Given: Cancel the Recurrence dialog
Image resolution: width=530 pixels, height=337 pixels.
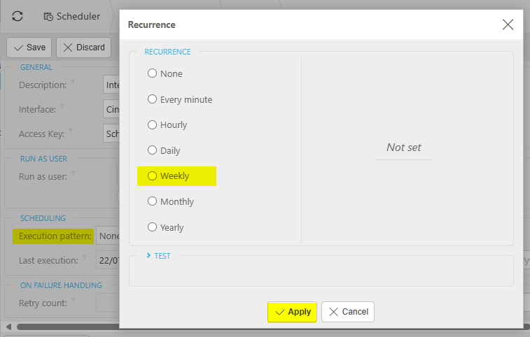Looking at the screenshot, I should [348, 312].
